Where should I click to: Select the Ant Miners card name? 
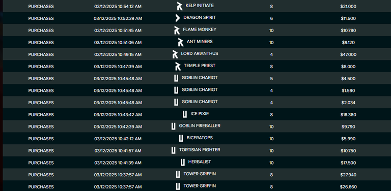pyautogui.click(x=200, y=42)
